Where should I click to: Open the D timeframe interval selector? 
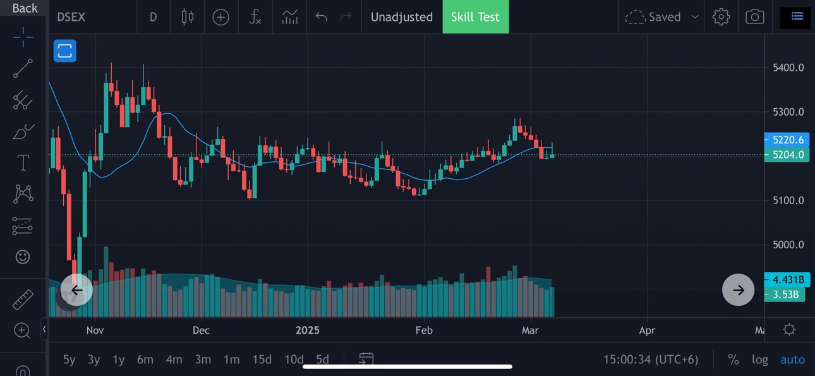pyautogui.click(x=153, y=17)
